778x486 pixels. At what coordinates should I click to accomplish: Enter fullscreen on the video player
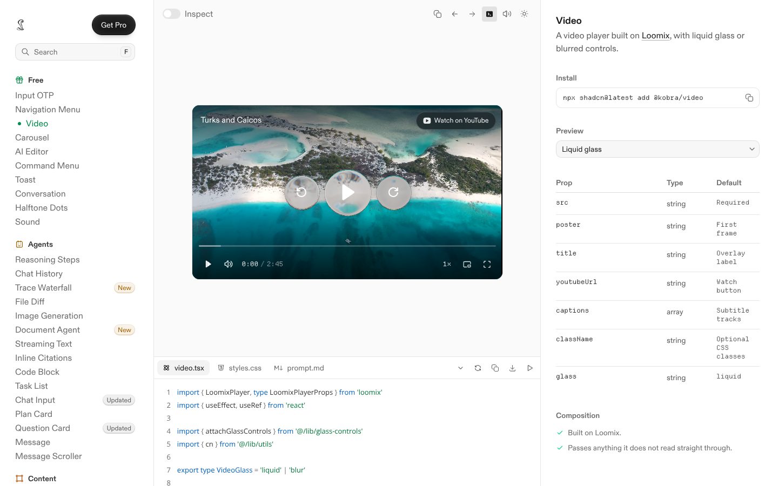[x=487, y=264]
